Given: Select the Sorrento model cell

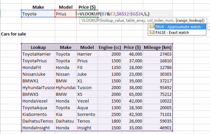Looking at the screenshot, I should coord(87,115).
